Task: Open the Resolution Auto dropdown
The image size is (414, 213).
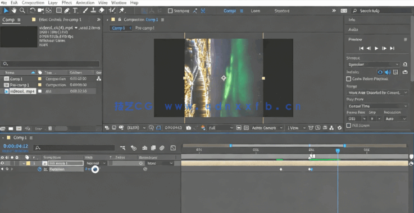Action: pos(395,119)
